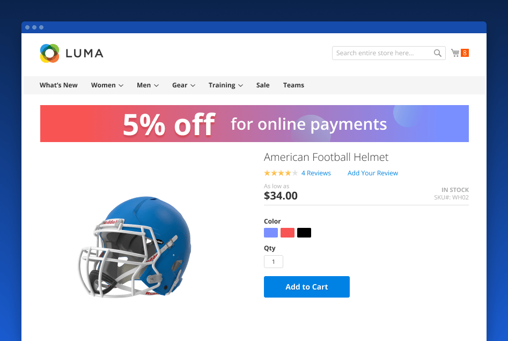Choose the red color swatch

288,233
